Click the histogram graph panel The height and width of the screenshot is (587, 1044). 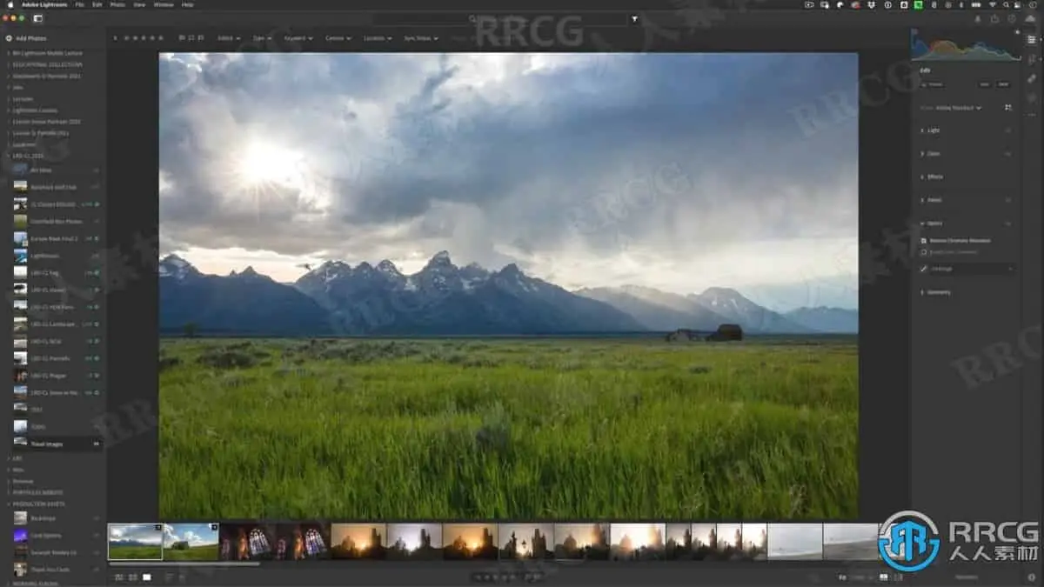[x=965, y=43]
